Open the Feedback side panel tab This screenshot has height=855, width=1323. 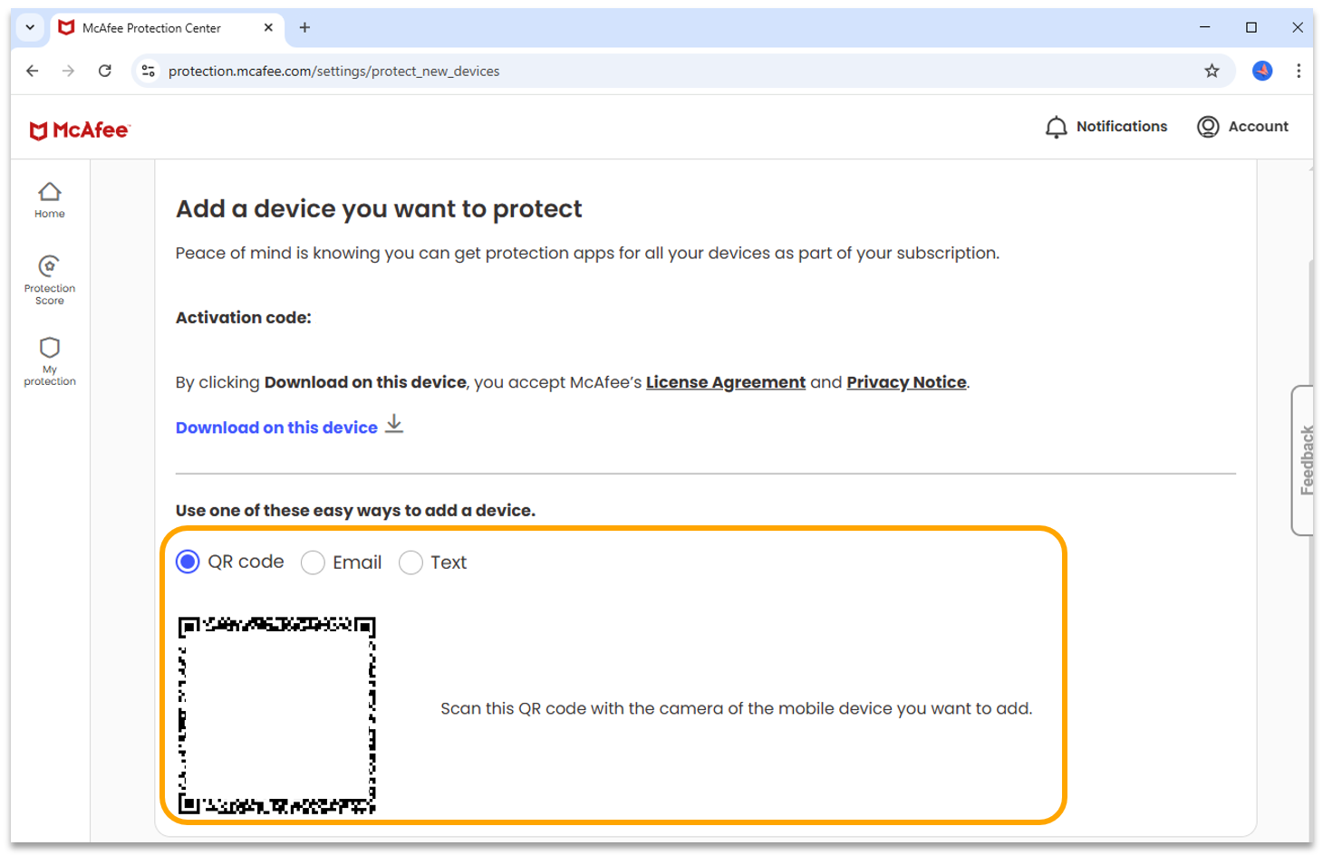click(1306, 460)
